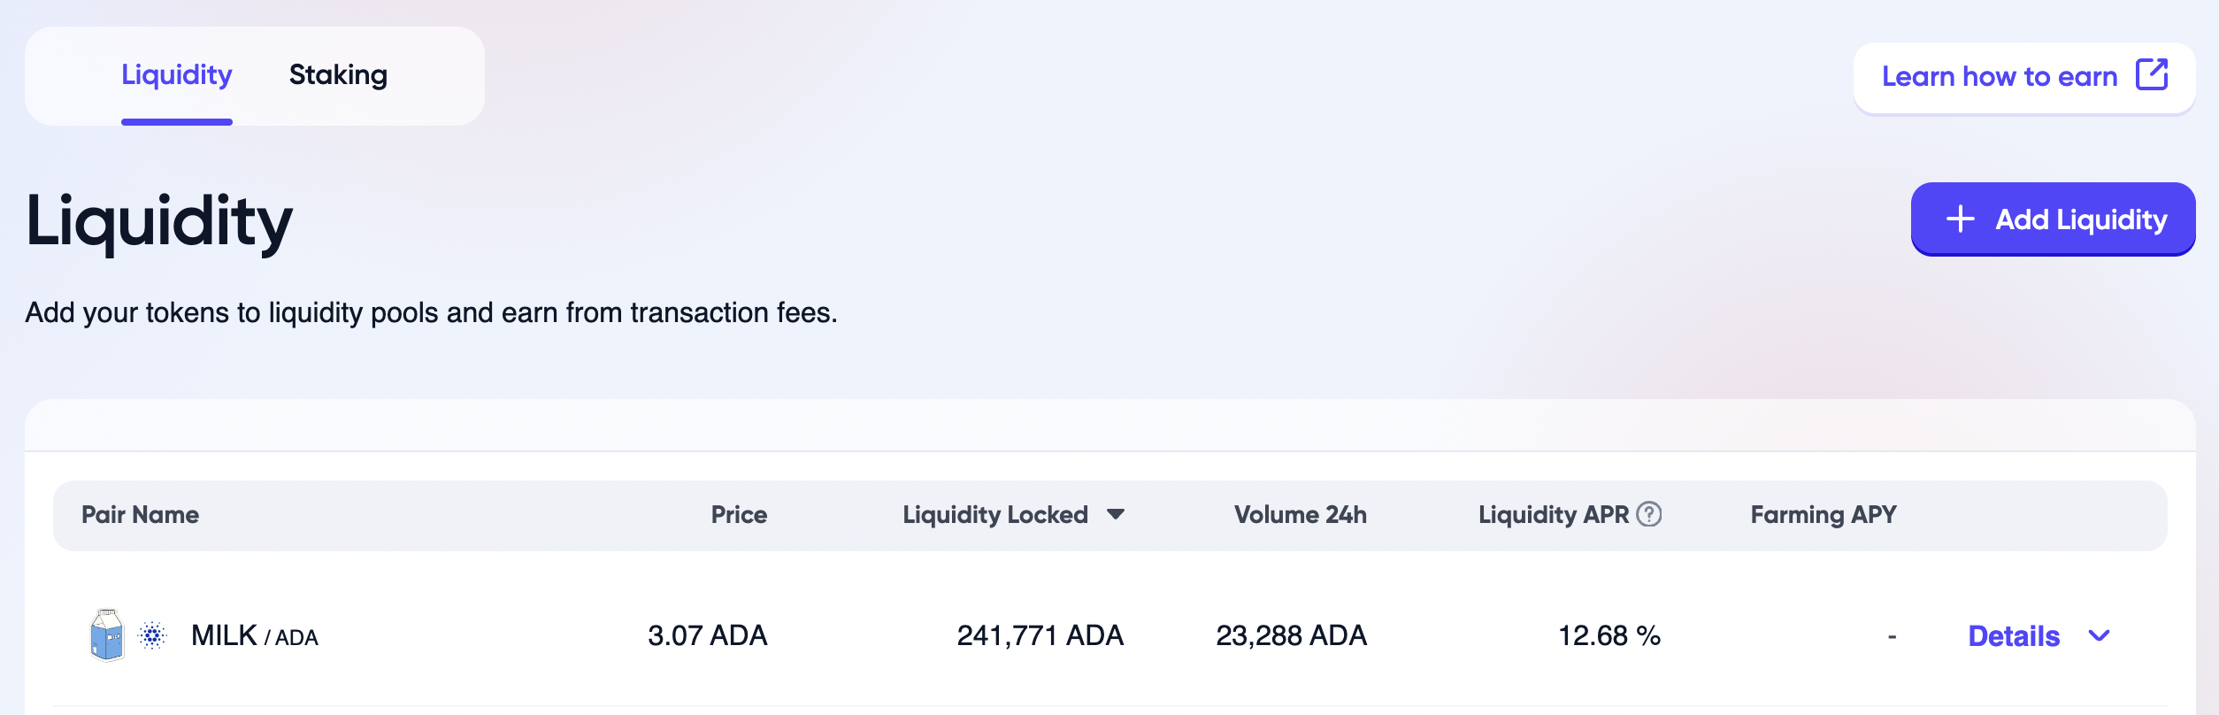The height and width of the screenshot is (715, 2219).
Task: Select the Liquidity tab
Action: (x=177, y=75)
